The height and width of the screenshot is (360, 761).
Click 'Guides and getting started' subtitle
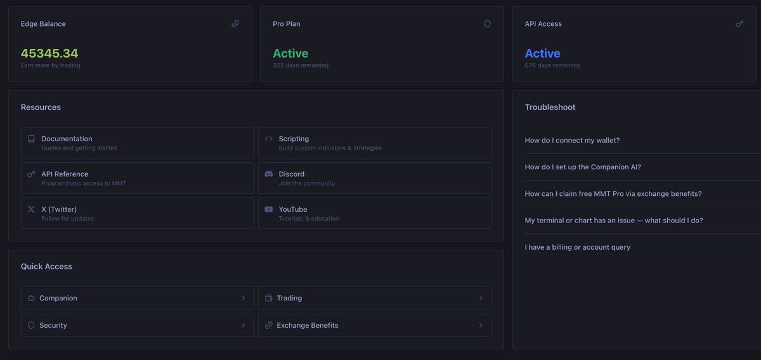point(79,148)
